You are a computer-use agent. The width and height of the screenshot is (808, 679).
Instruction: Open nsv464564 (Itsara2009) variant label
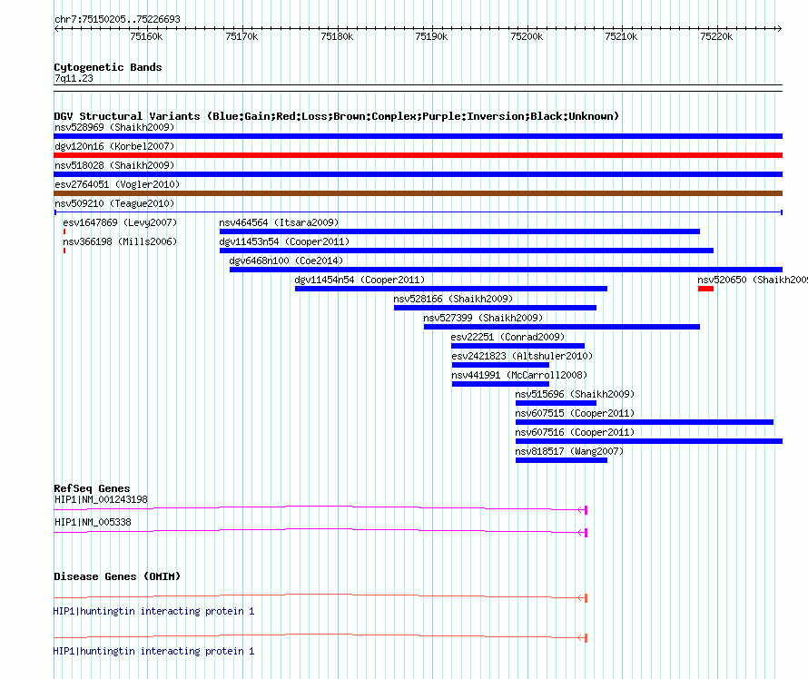(279, 222)
